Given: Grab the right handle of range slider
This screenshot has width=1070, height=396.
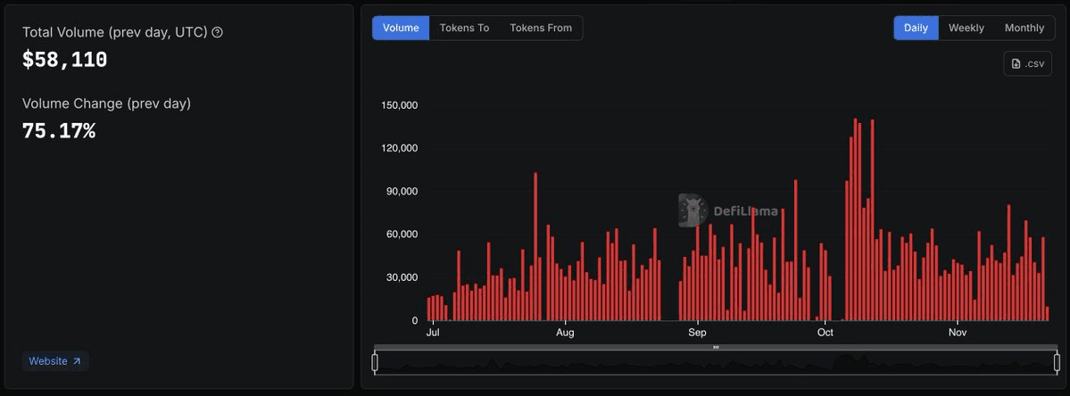Looking at the screenshot, I should point(1057,362).
